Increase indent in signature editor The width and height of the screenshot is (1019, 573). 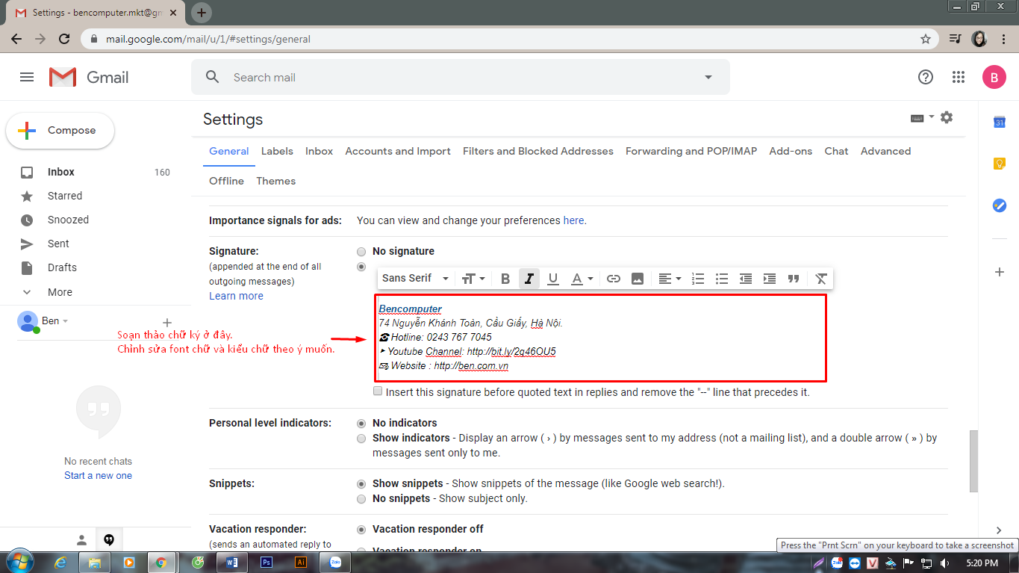click(770, 279)
